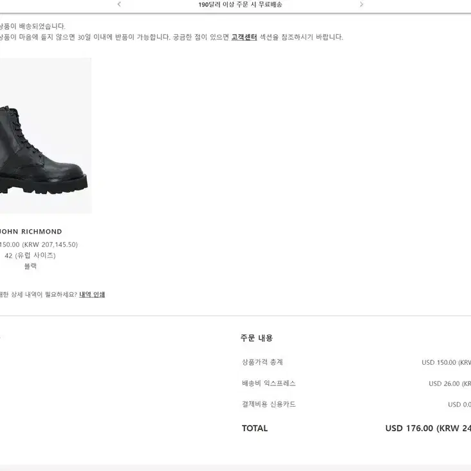This screenshot has width=471, height=471.
Task: Show the previous promotion banner message
Action: (x=119, y=5)
